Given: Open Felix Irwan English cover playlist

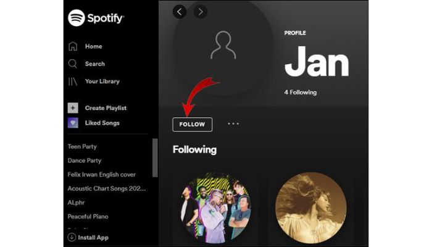Looking at the screenshot, I should click(x=102, y=175).
